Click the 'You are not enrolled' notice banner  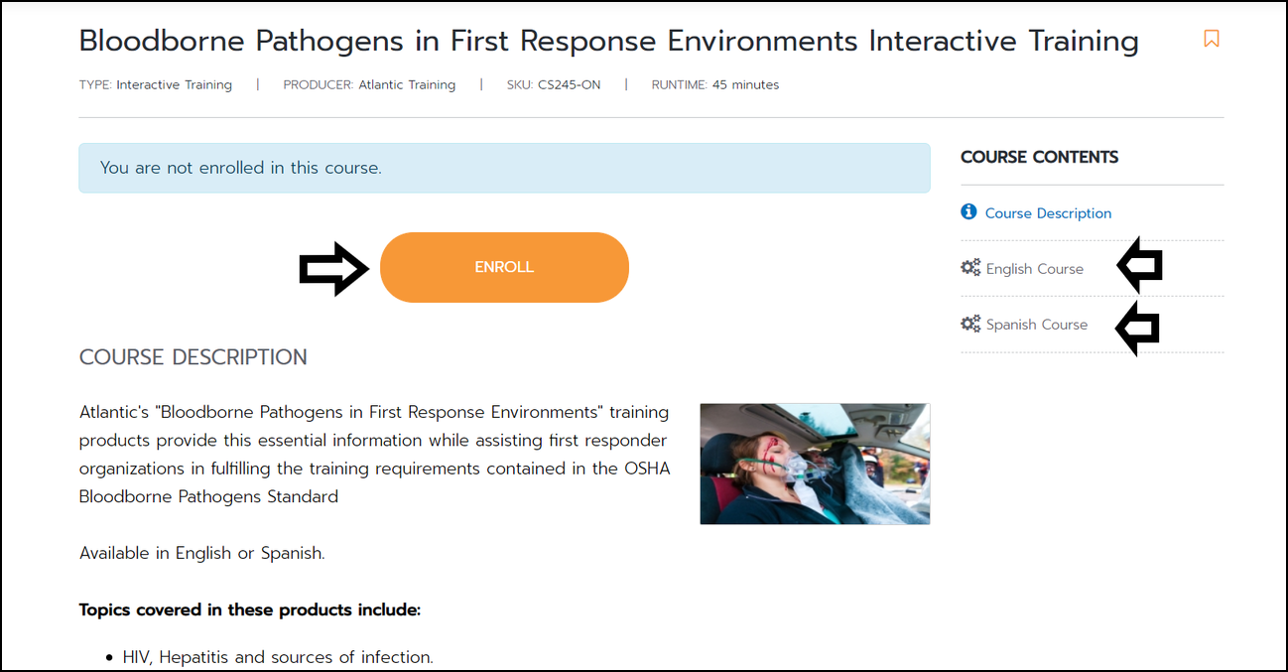tap(504, 168)
